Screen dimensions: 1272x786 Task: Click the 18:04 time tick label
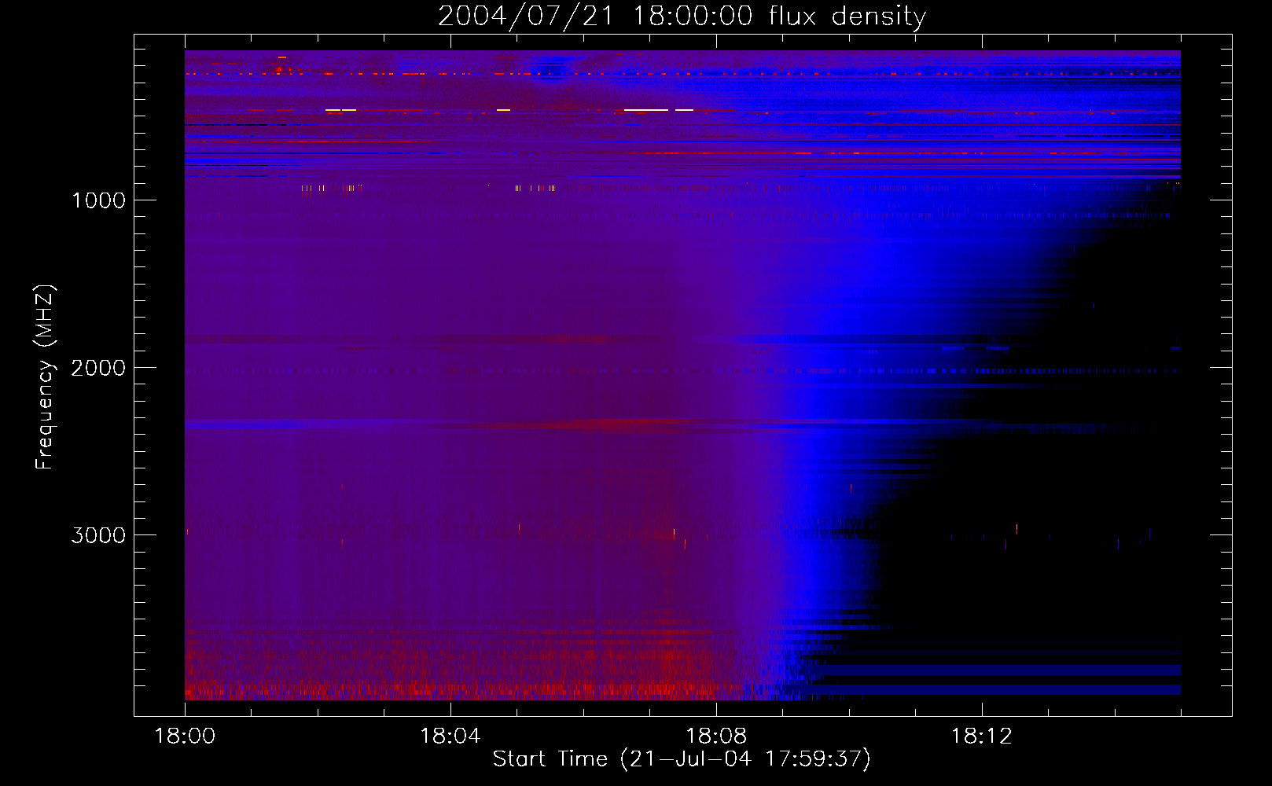[450, 736]
